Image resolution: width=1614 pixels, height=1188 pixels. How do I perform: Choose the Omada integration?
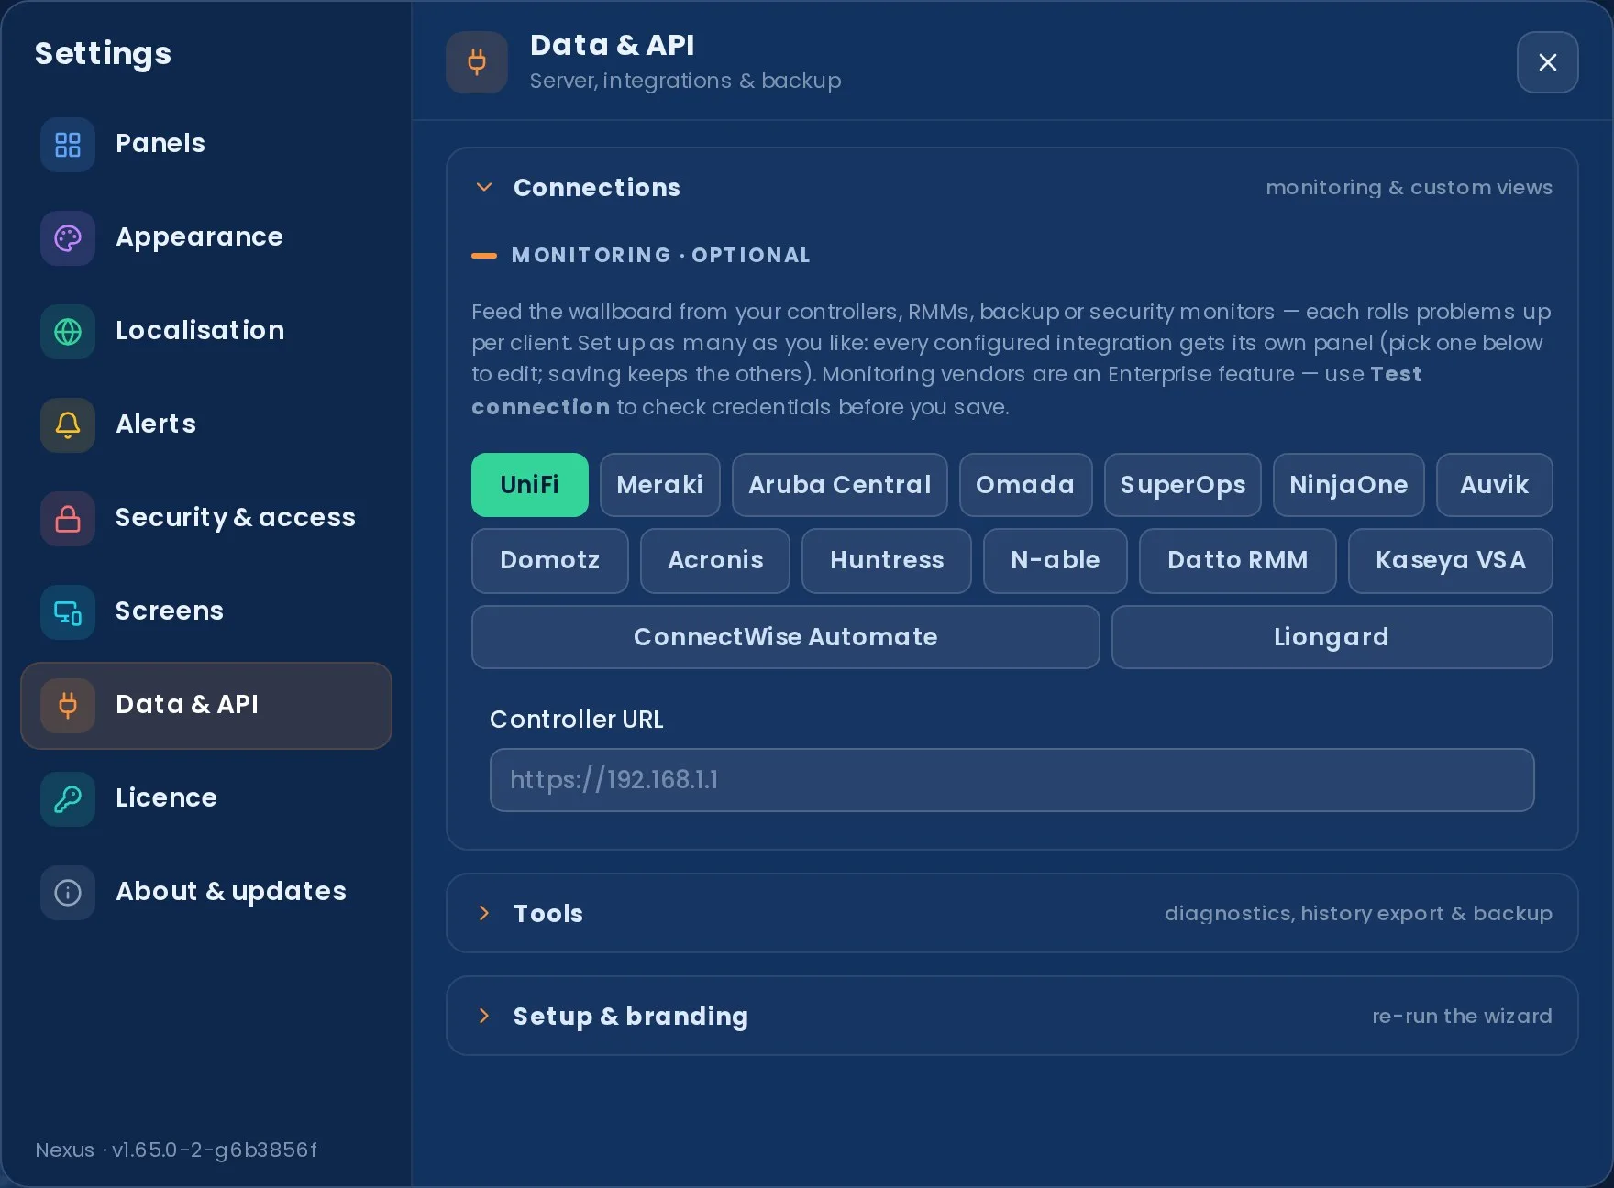pos(1025,485)
